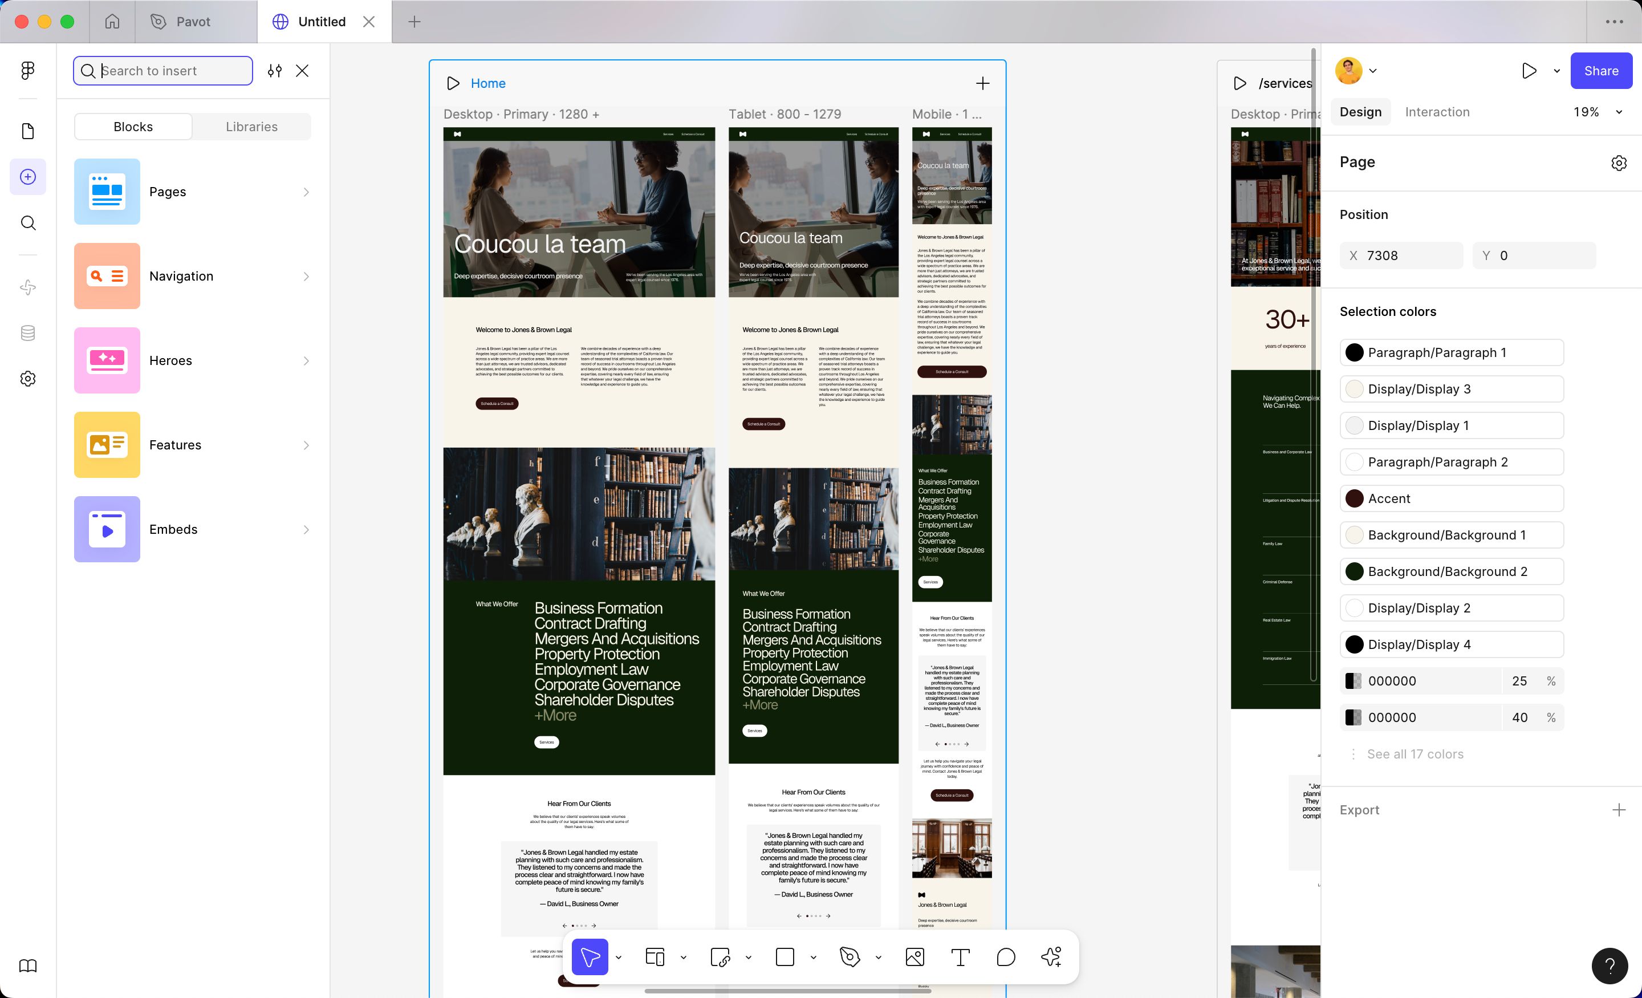Screen dimensions: 1642x998
Task: Click the Share button
Action: click(1602, 71)
